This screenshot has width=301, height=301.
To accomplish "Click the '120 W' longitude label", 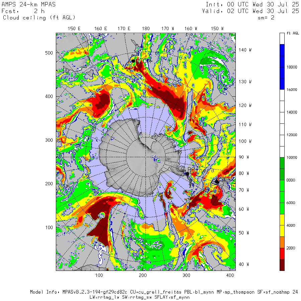I will point(245,105).
